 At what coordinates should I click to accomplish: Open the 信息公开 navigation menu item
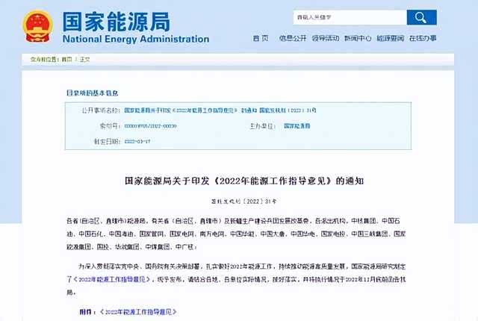pyautogui.click(x=292, y=38)
